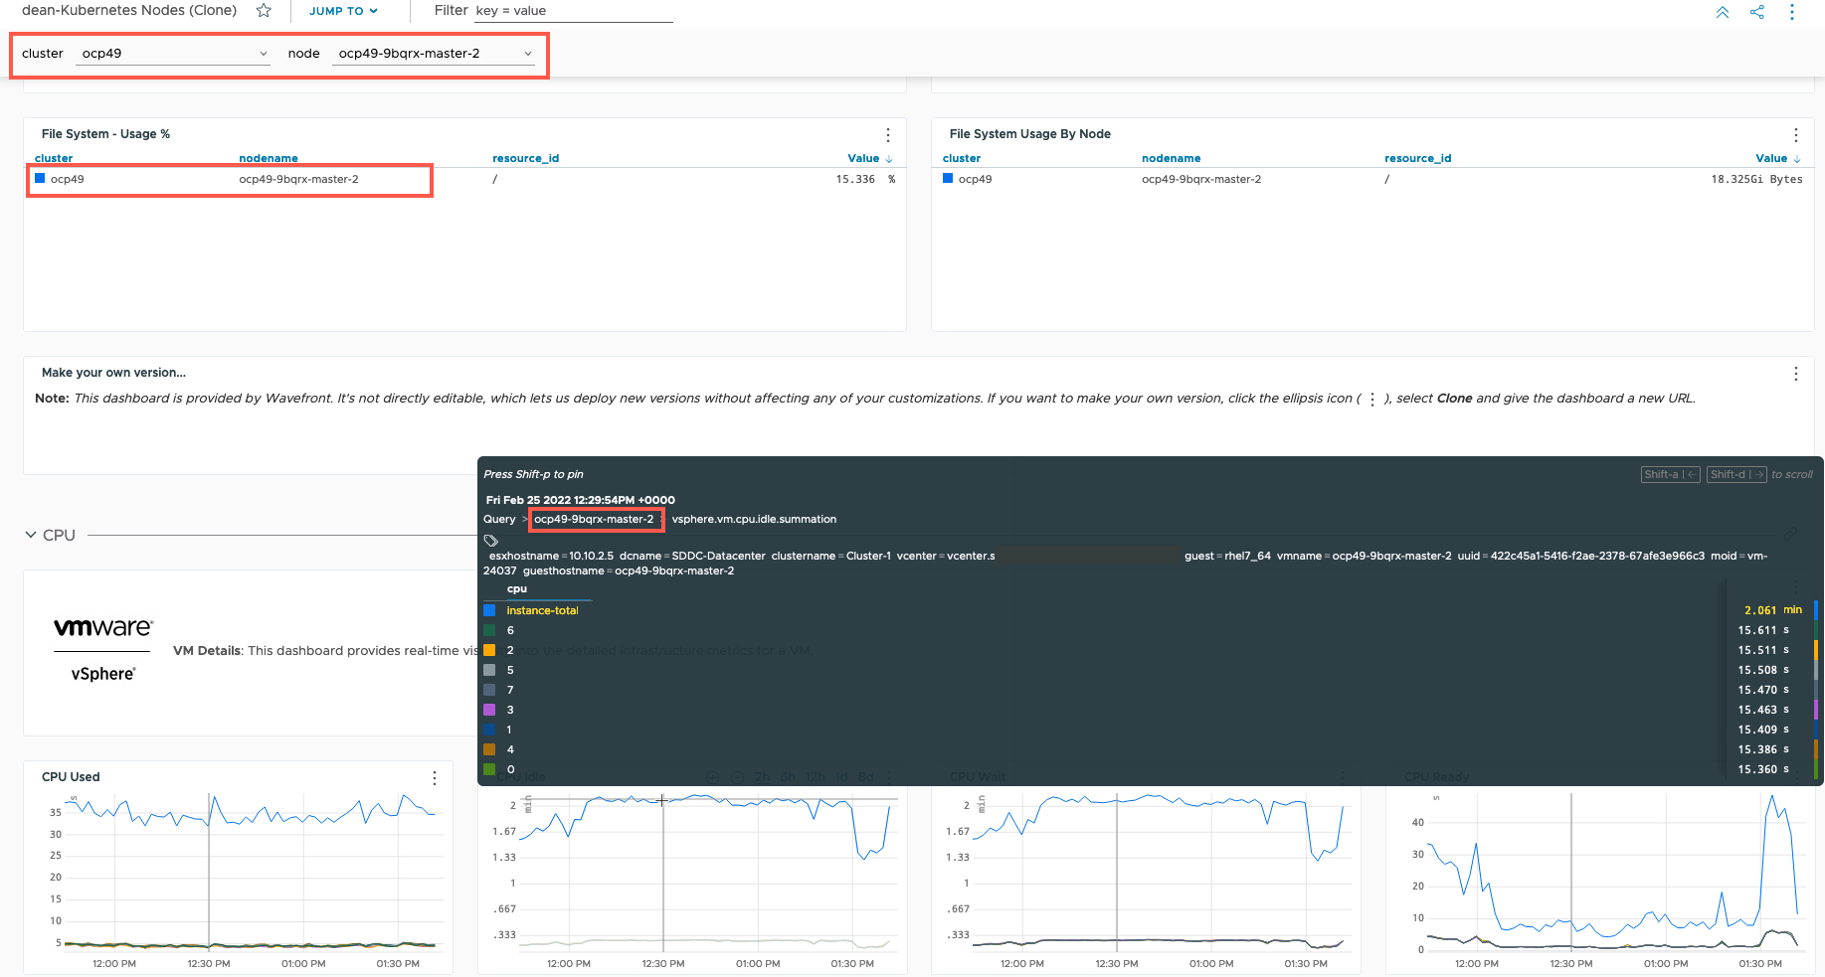Viewport: 1825px width, 977px height.
Task: Open the Make your own version panel menu
Action: coord(1796,374)
